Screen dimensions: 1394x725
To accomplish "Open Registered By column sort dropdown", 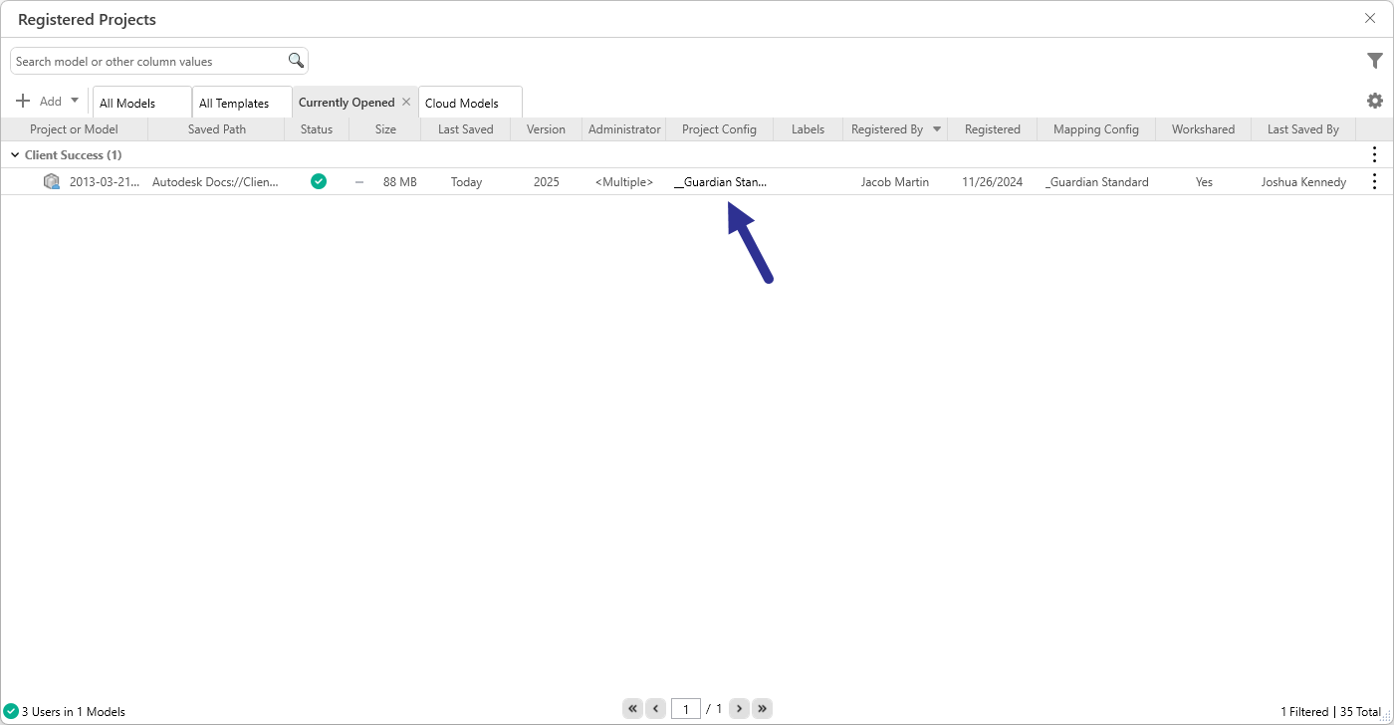I will coord(937,129).
